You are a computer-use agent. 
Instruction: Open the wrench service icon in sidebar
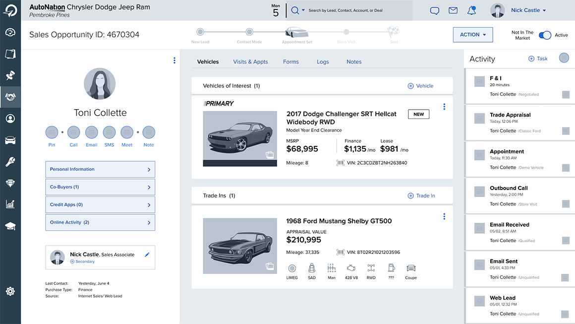(x=10, y=161)
